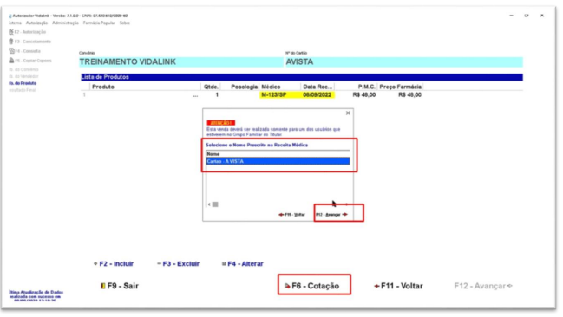The image size is (563, 317).
Task: Click the F3 - Cancelamento trash icon
Action: coord(11,42)
